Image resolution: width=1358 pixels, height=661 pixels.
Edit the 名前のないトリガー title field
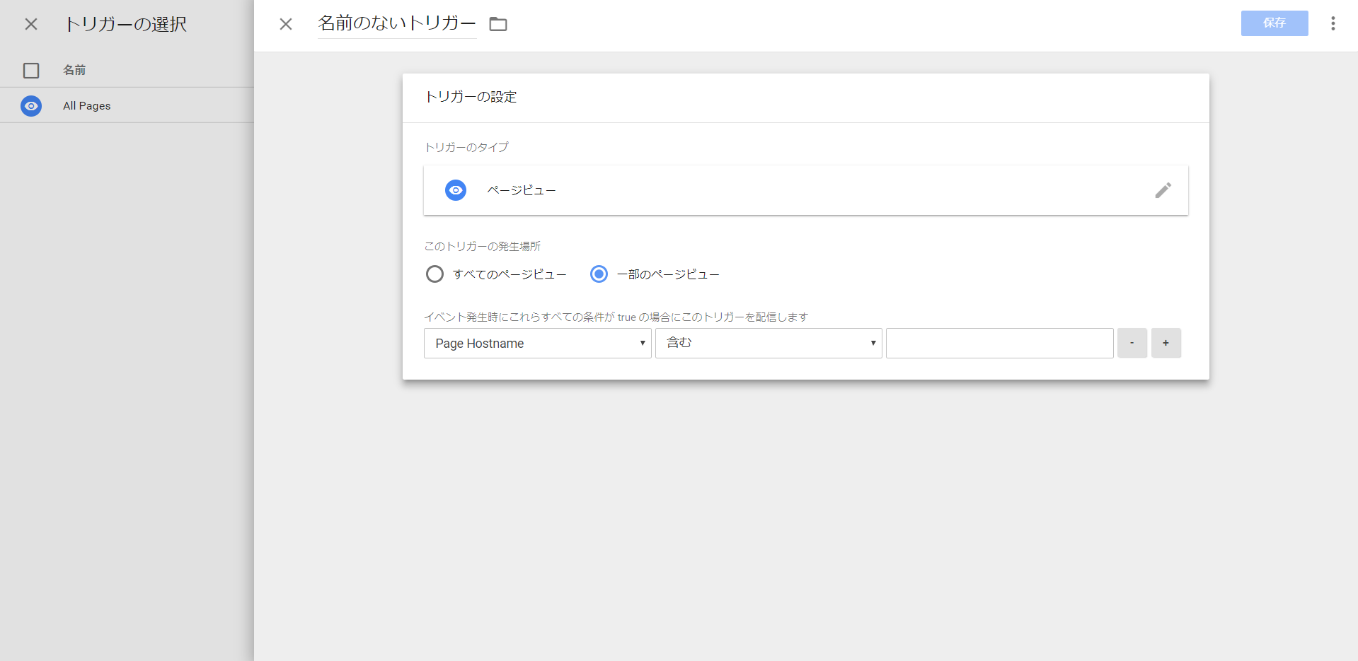click(397, 23)
